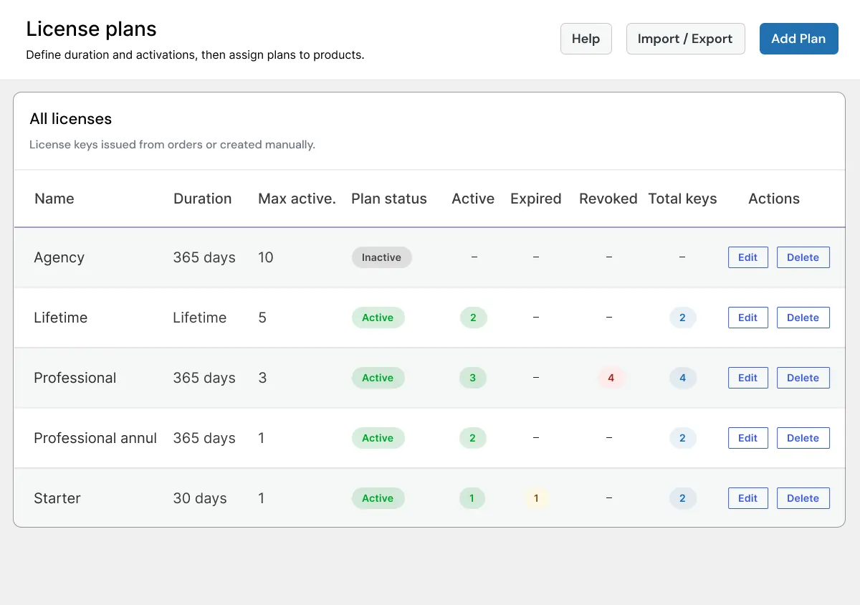Delete the Starter plan
The width and height of the screenshot is (860, 605).
(x=803, y=498)
